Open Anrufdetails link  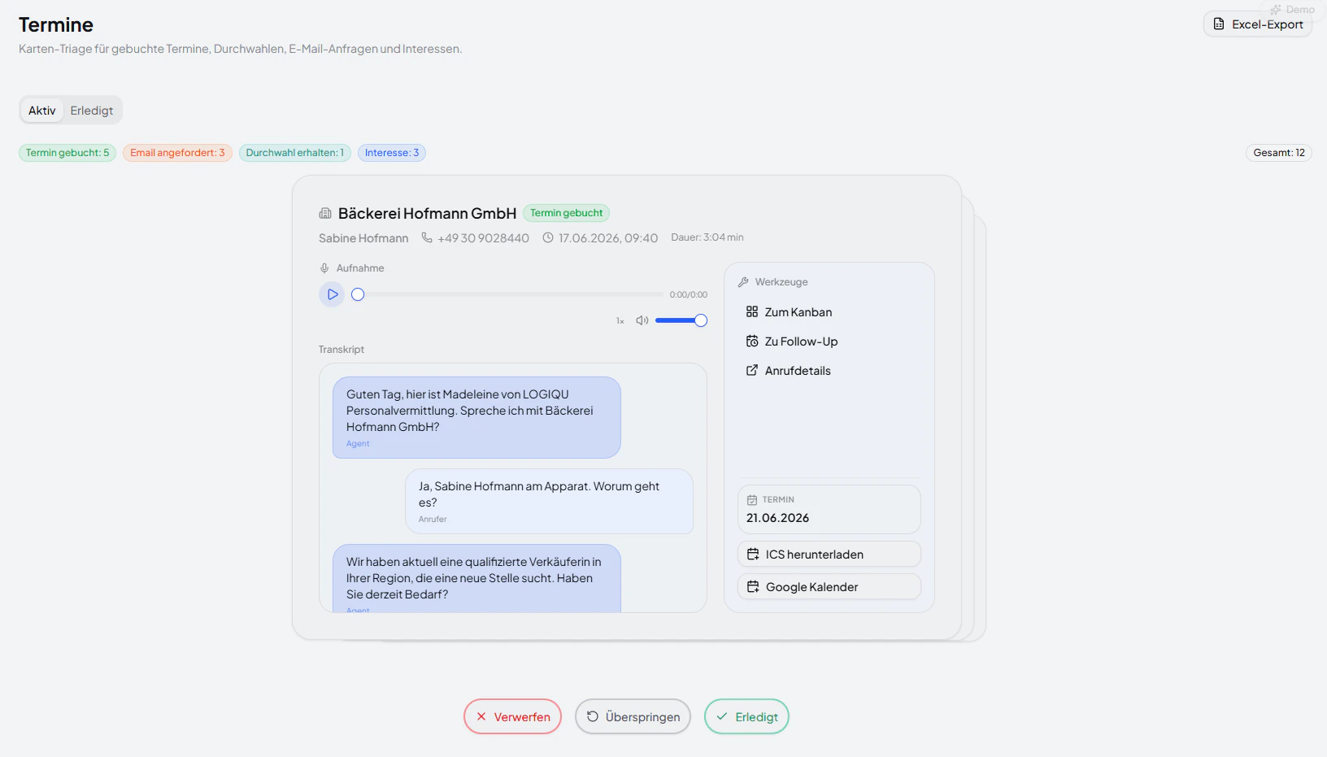point(829,371)
